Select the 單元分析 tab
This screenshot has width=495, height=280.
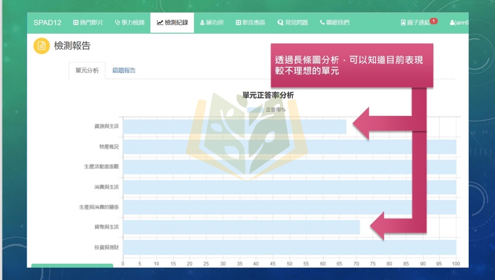click(87, 70)
